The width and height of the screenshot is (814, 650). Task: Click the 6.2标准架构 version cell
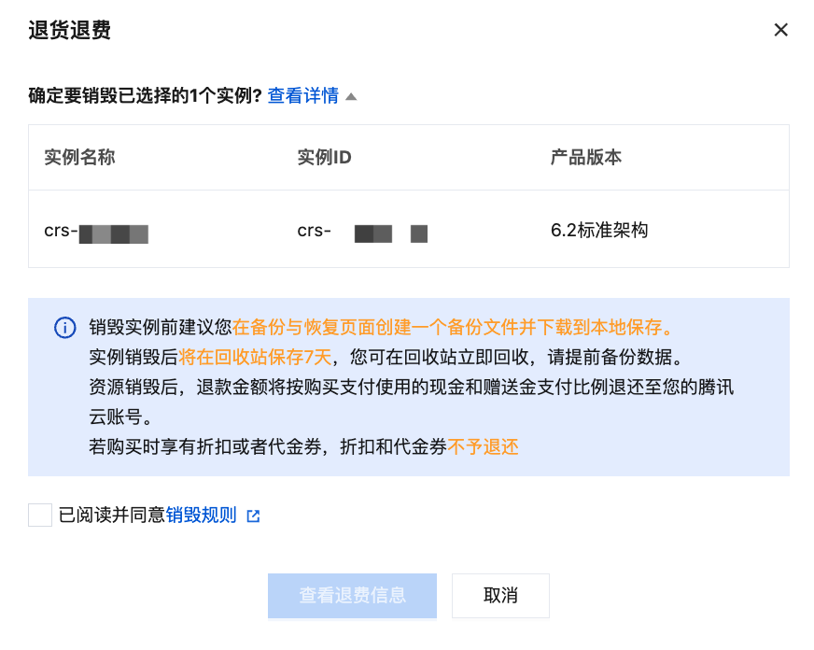pyautogui.click(x=599, y=230)
